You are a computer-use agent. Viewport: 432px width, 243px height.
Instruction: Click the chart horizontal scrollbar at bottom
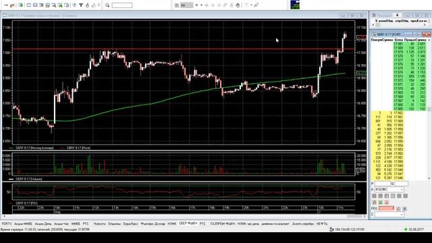click(x=184, y=217)
